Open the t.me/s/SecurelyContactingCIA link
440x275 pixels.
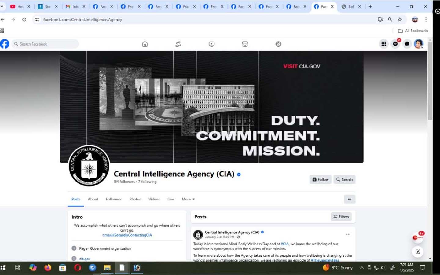127,235
